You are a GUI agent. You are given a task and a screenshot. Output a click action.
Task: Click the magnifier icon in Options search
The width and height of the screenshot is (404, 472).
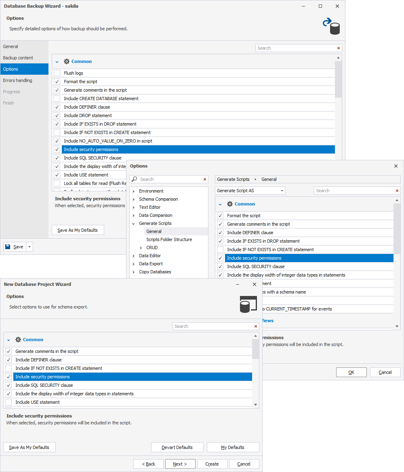135,179
